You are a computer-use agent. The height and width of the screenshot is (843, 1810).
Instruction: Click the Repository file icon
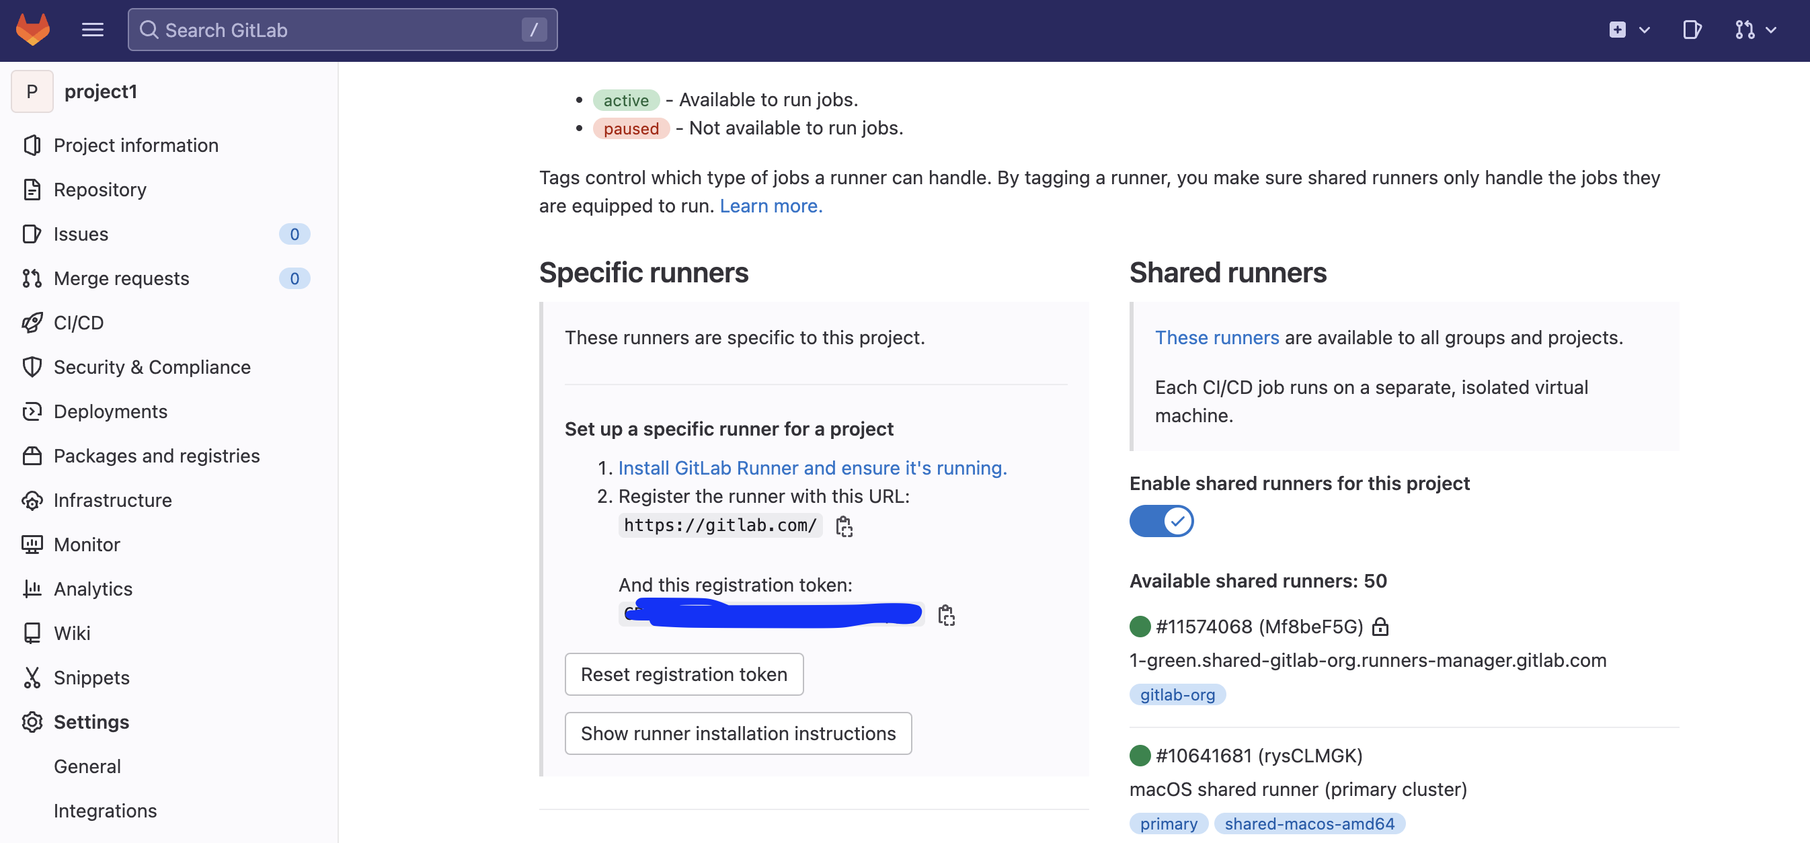(32, 190)
